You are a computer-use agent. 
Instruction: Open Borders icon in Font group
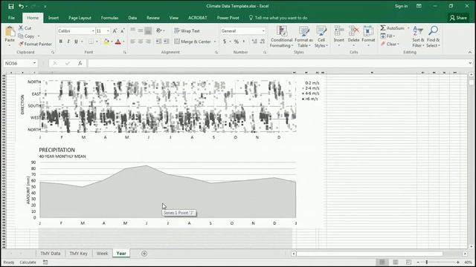[x=91, y=42]
